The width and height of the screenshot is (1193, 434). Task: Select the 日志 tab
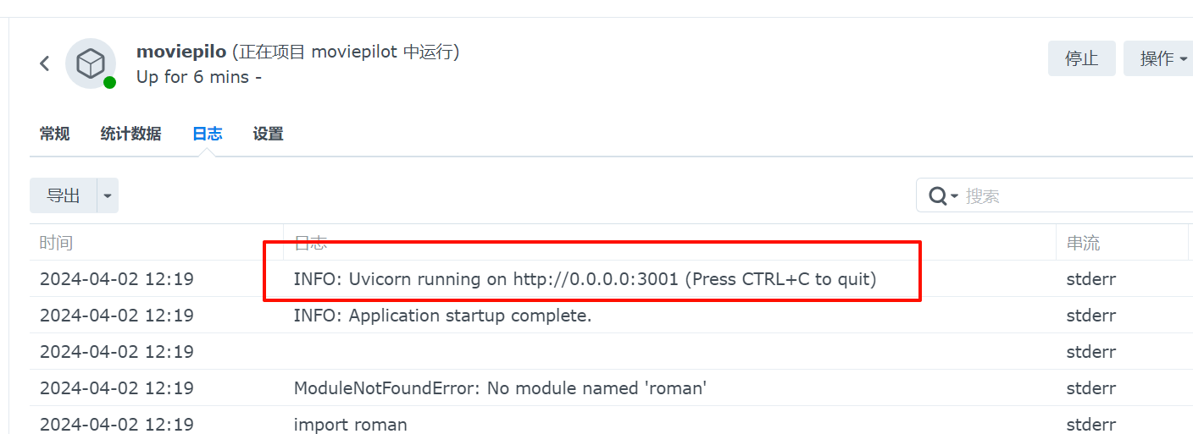pyautogui.click(x=207, y=134)
